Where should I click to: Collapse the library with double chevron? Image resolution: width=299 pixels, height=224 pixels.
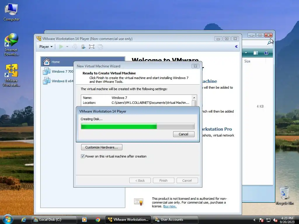click(x=236, y=46)
